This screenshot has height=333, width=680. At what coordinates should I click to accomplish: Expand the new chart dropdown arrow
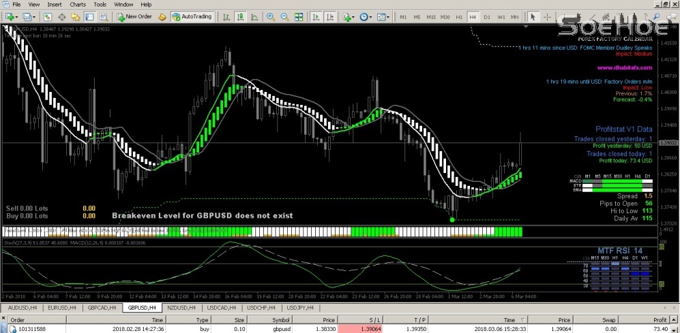point(17,16)
